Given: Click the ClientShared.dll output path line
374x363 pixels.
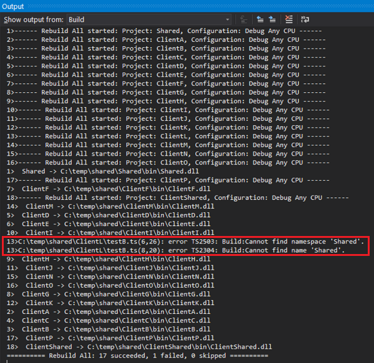Looking at the screenshot, I should pos(139,347).
